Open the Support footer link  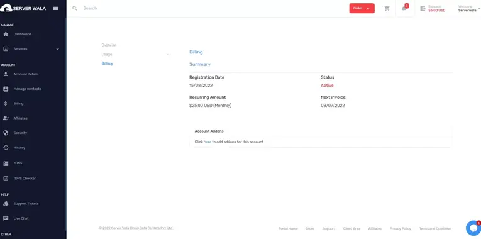[329, 228]
